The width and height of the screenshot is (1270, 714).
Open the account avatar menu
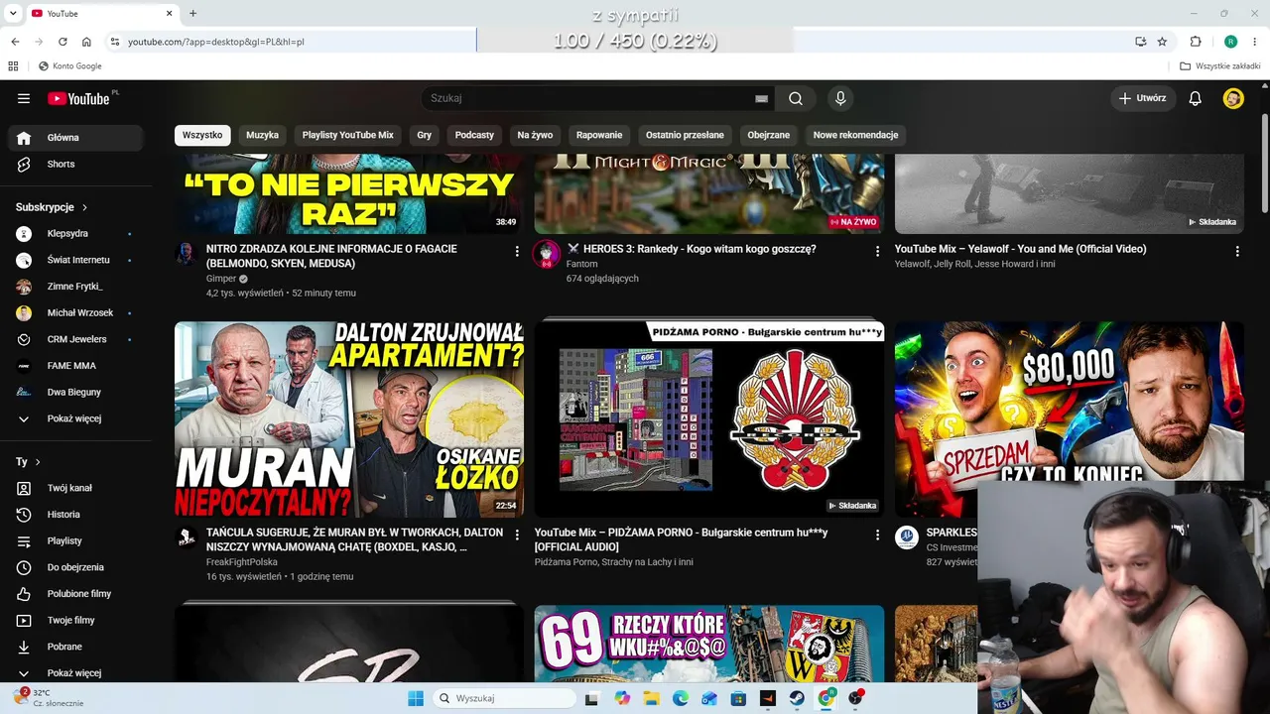pos(1233,98)
